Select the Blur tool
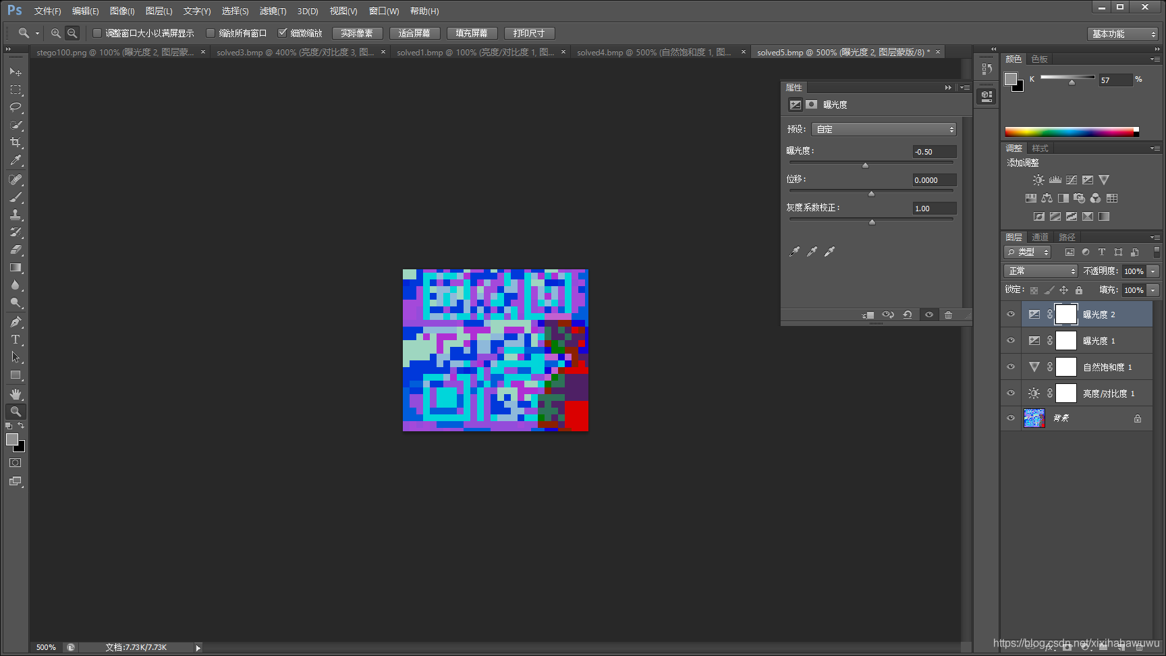 click(16, 285)
